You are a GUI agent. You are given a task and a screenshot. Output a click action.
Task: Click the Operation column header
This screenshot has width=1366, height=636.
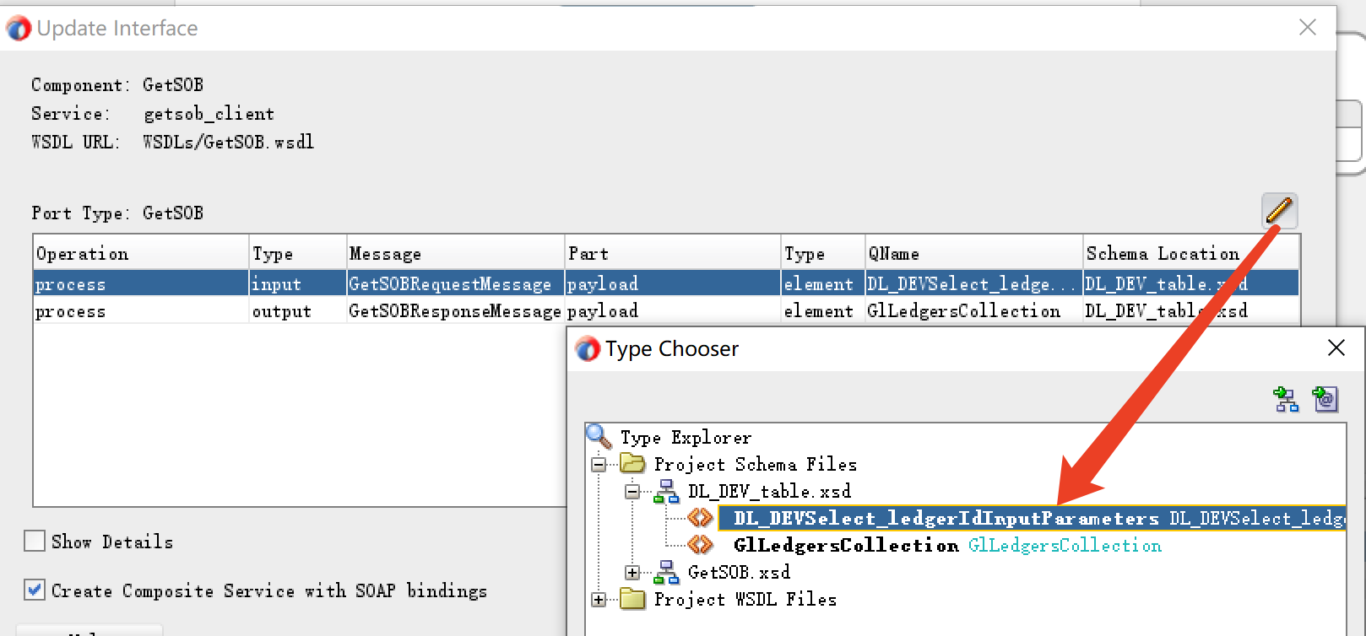coord(141,253)
